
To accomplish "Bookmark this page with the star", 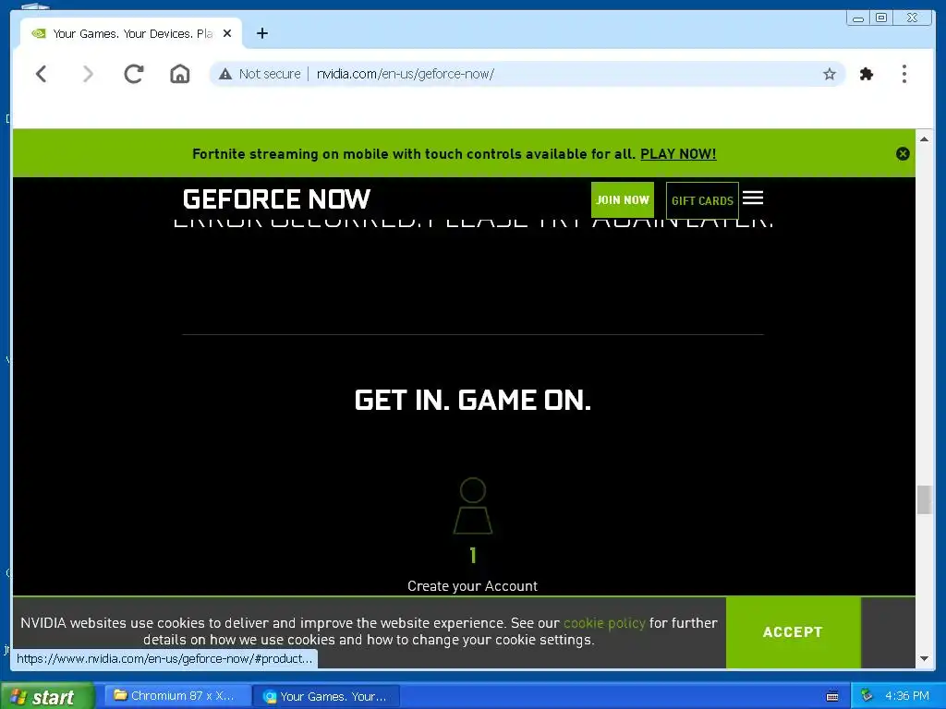I will (830, 74).
